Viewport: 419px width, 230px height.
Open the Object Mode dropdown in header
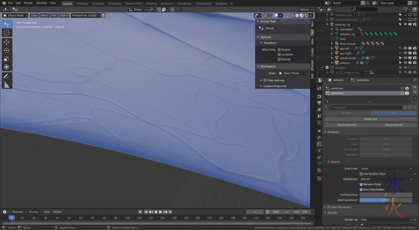coord(16,16)
